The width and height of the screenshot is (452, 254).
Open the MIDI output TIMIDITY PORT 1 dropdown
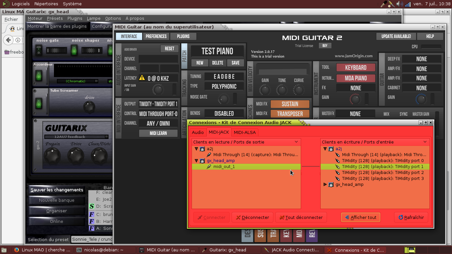pyautogui.click(x=158, y=104)
